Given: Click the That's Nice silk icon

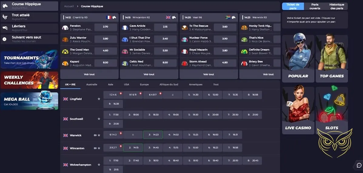Looking at the screenshot, I should 244,40.
